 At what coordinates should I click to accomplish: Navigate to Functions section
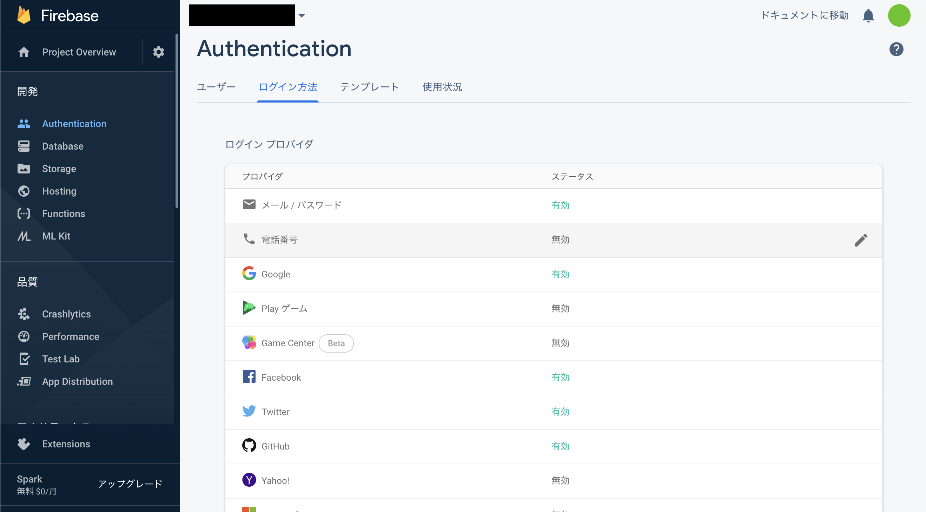tap(64, 213)
